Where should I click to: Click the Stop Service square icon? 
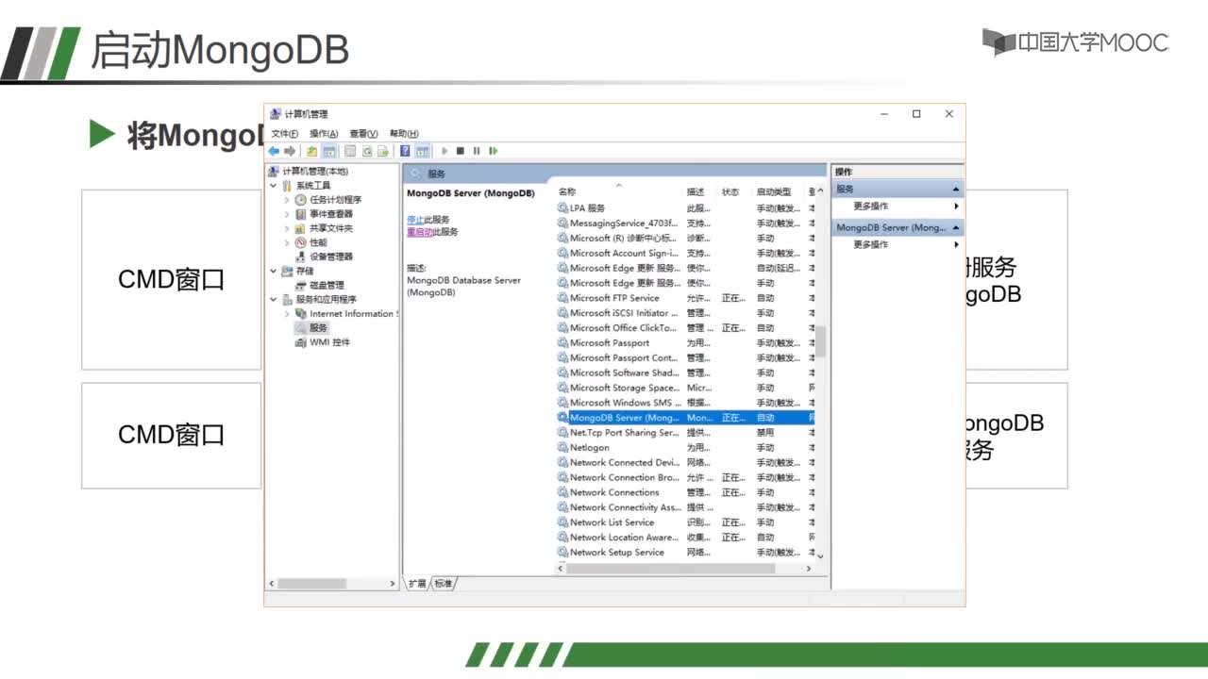[x=461, y=151]
